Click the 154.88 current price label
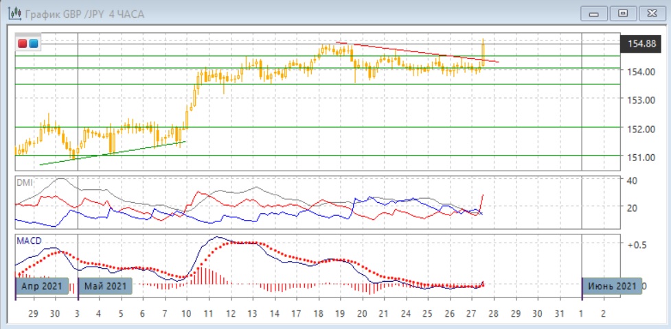671x329 pixels. click(x=642, y=44)
